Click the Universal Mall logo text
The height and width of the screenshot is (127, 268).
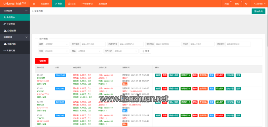click(15, 3)
